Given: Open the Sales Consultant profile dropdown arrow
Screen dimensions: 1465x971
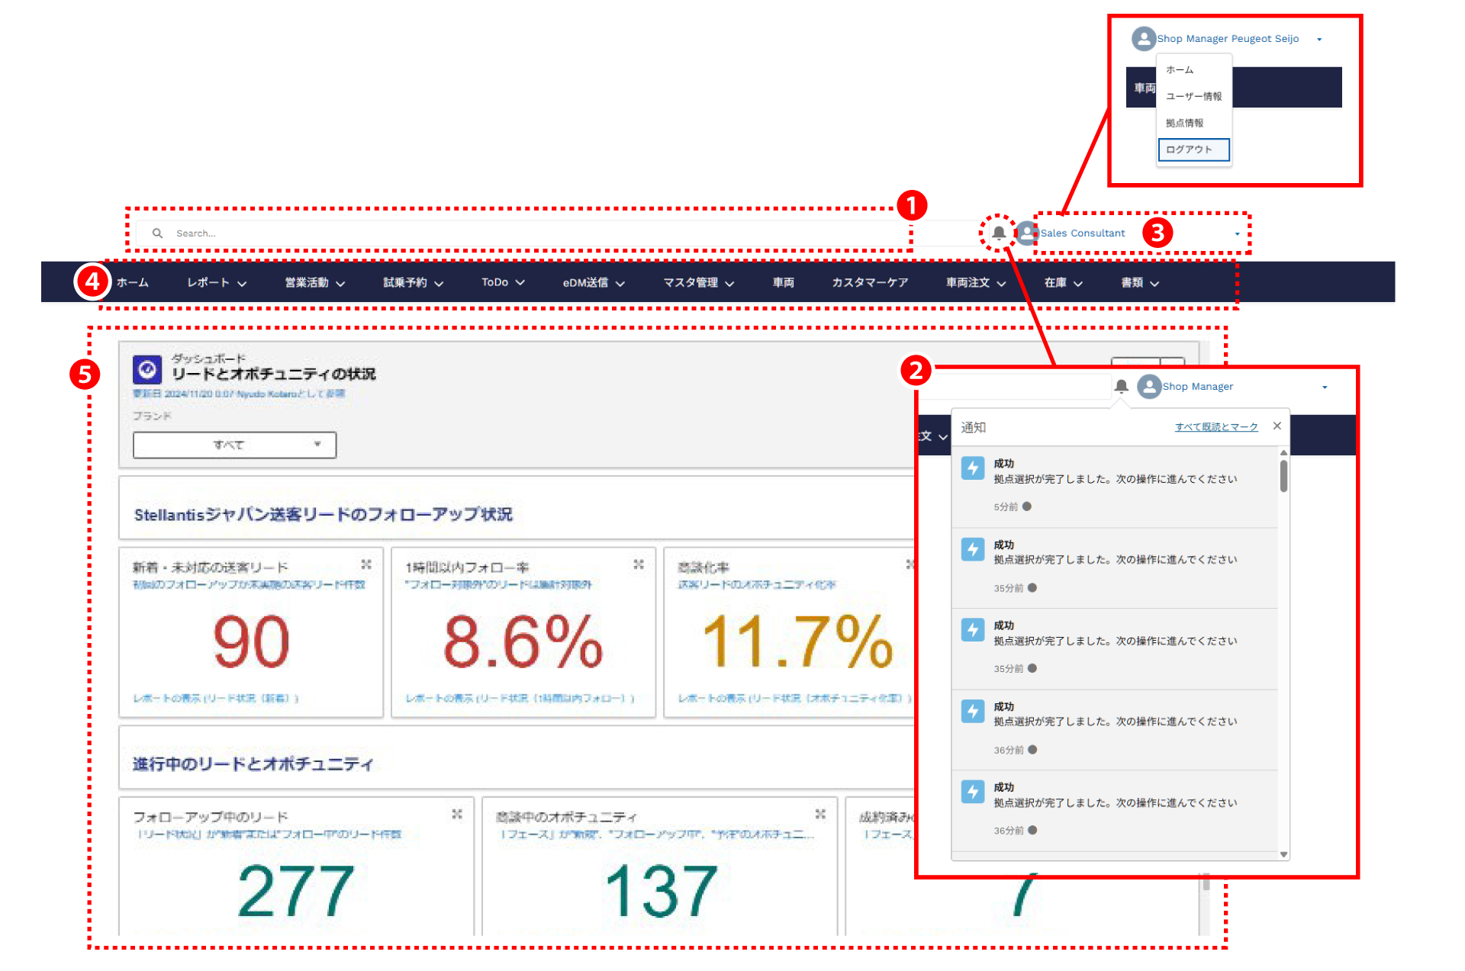Looking at the screenshot, I should coord(1237,233).
